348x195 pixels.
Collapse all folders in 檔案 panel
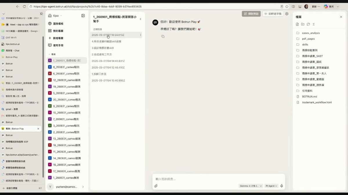(x=313, y=24)
